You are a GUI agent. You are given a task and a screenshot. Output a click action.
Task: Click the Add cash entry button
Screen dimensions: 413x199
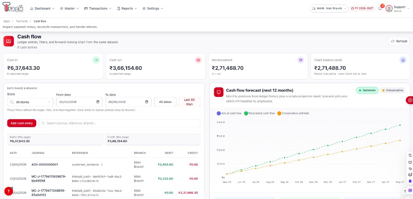click(22, 123)
